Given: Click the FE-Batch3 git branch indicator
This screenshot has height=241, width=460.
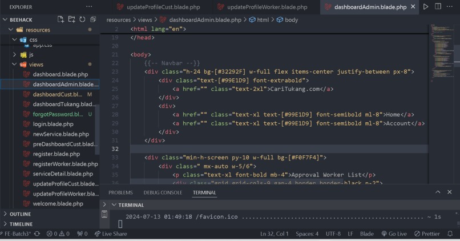Looking at the screenshot, I should click(16, 234).
